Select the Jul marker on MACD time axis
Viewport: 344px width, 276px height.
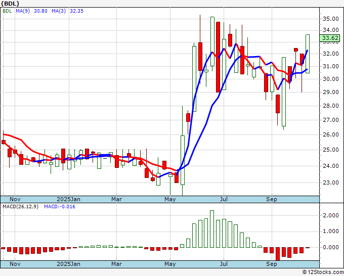pyautogui.click(x=224, y=264)
